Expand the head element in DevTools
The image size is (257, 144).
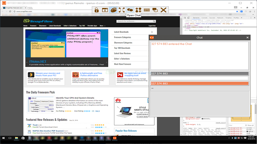point(185,25)
